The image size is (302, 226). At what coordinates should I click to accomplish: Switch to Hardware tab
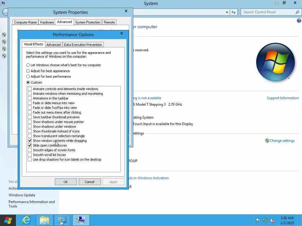[47, 22]
